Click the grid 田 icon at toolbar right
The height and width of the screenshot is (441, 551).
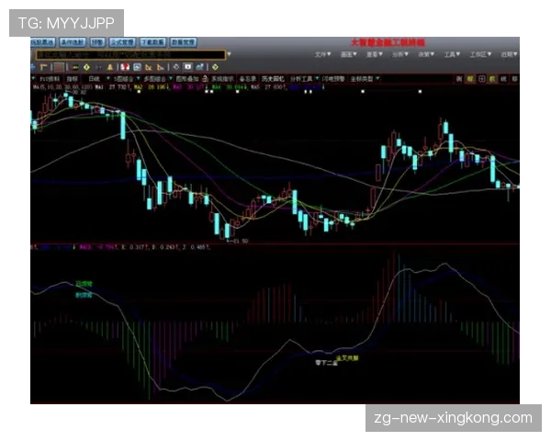481,79
